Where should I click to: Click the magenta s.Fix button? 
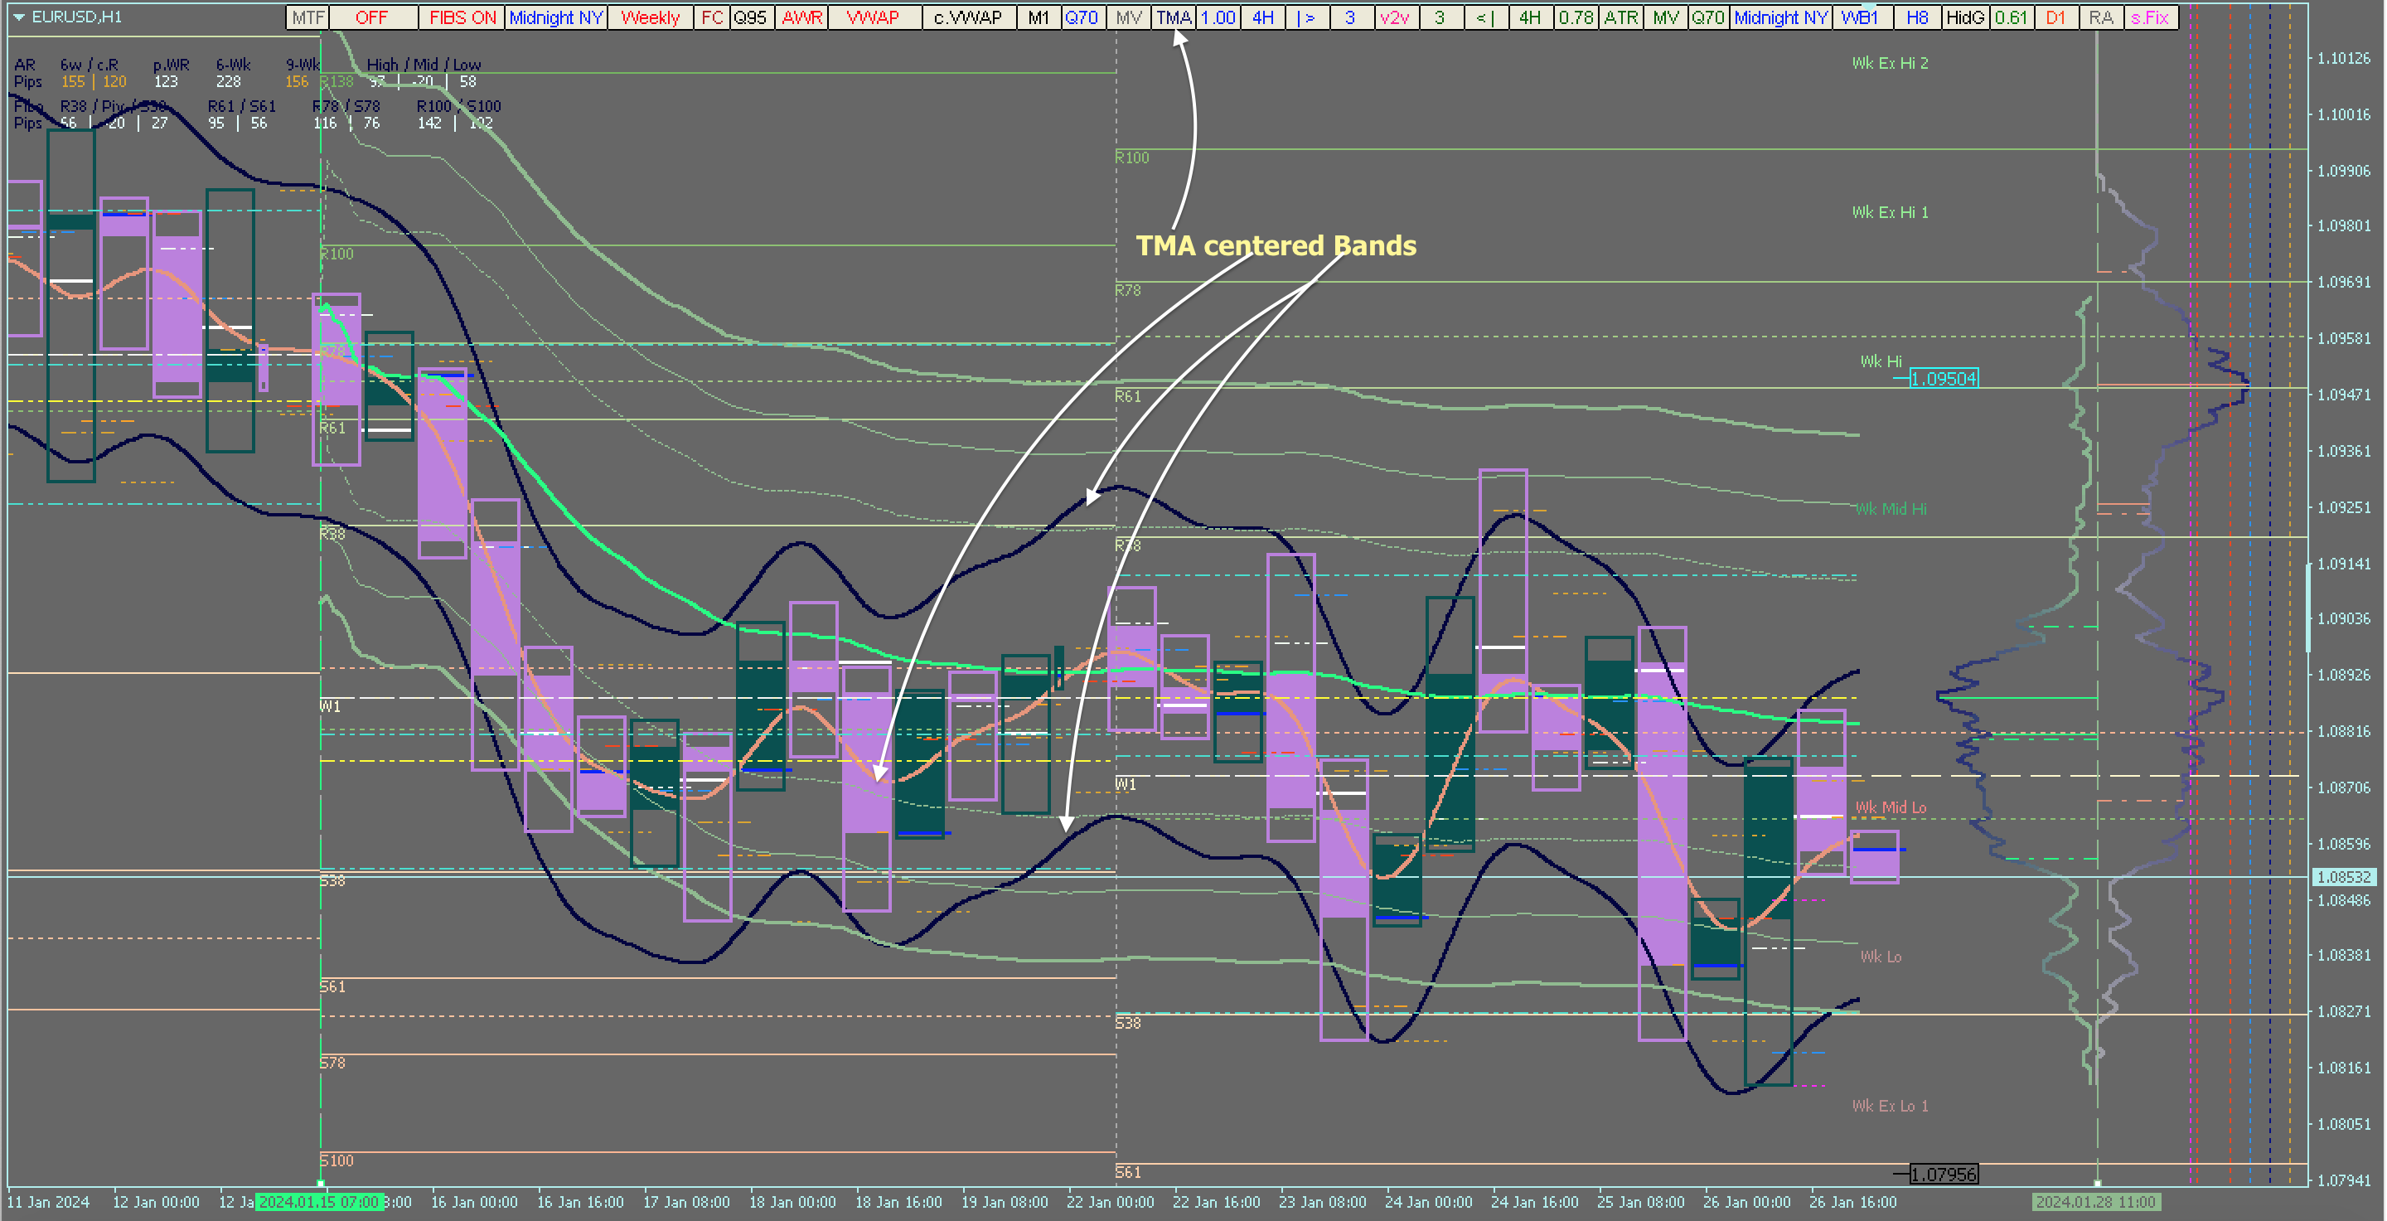tap(2150, 17)
